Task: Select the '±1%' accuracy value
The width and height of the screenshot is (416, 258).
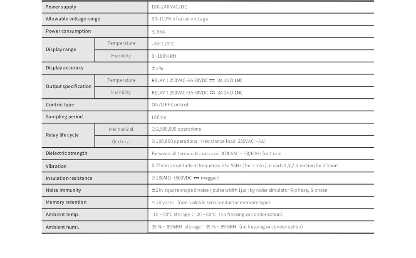Action: 157,68
